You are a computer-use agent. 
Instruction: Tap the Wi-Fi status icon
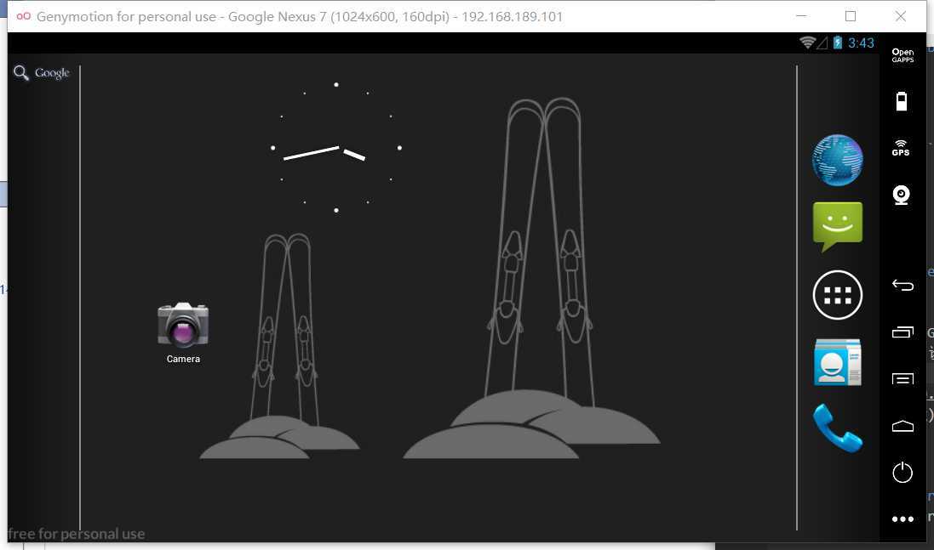click(x=807, y=43)
